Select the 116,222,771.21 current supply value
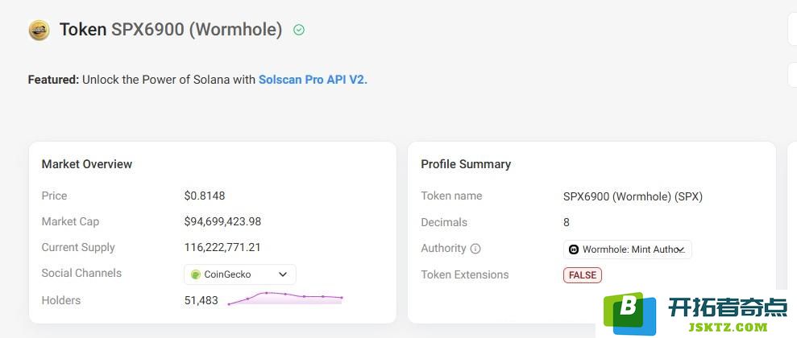 point(222,248)
